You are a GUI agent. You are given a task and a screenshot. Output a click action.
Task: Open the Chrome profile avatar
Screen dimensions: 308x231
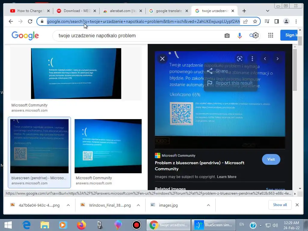click(x=286, y=21)
